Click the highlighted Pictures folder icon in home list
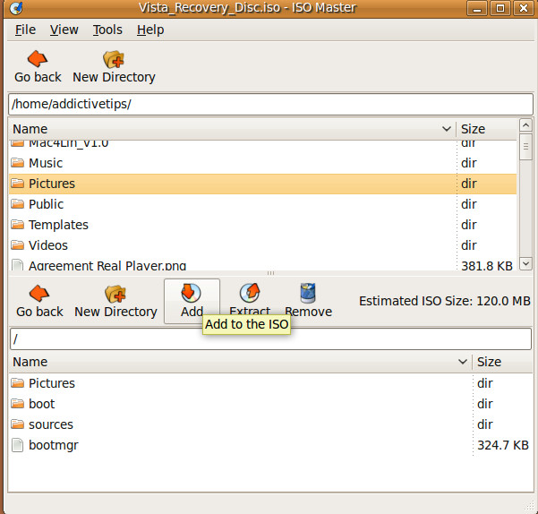The height and width of the screenshot is (514, 538). pyautogui.click(x=17, y=184)
